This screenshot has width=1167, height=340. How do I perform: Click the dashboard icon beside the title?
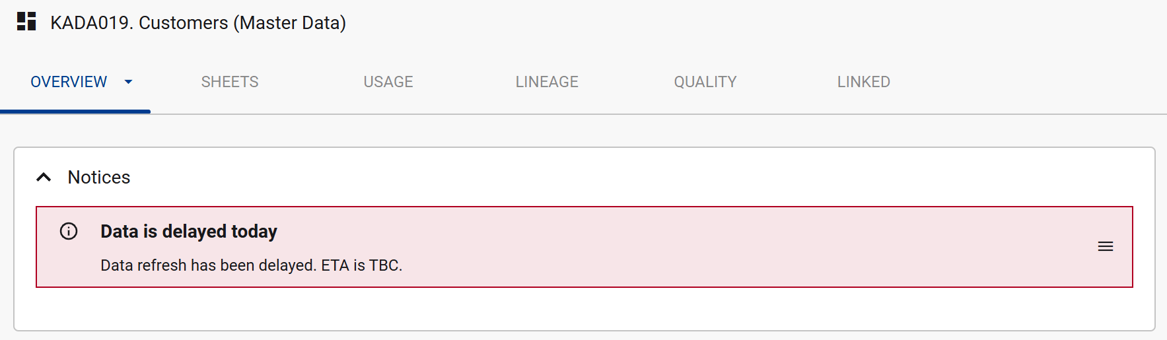[26, 22]
